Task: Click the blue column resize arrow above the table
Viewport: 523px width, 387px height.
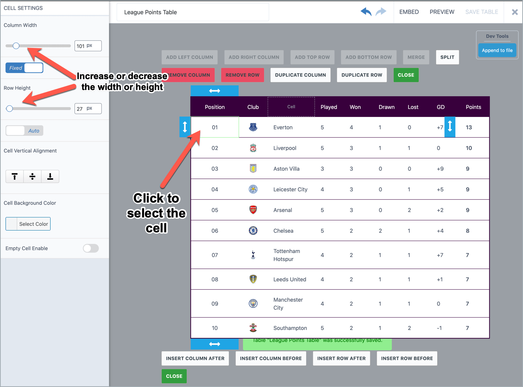Action: (x=214, y=90)
